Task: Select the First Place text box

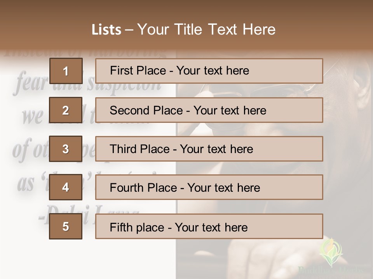Action: (209, 71)
